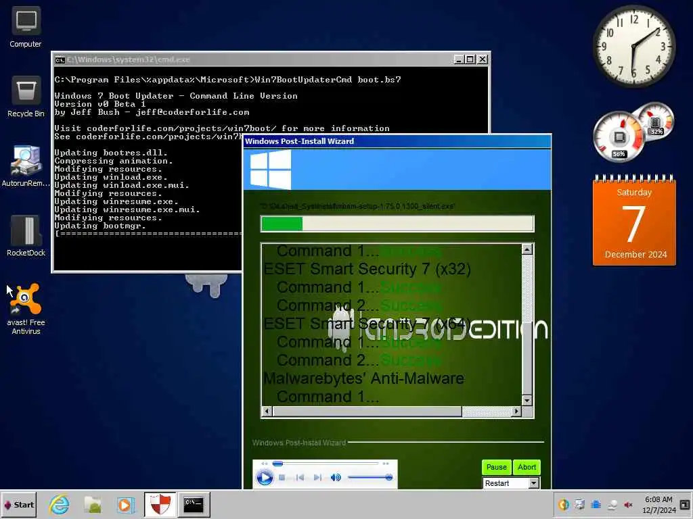
Task: Open the Recycle Bin desktop icon
Action: (26, 97)
